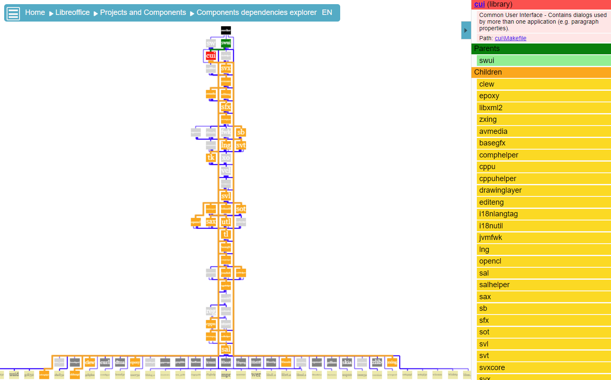611x380 pixels.
Task: Select the svx component node
Action: 226,68
